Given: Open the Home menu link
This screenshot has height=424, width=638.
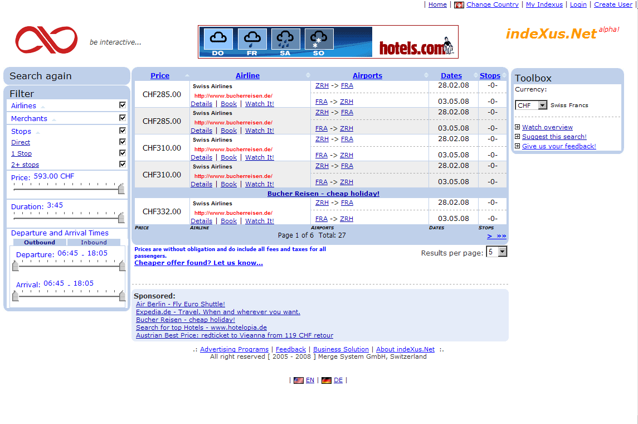Looking at the screenshot, I should pyautogui.click(x=437, y=4).
